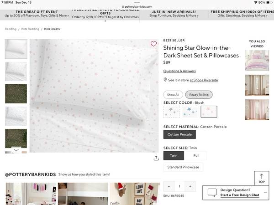Toggle the Show All filter

point(173,95)
